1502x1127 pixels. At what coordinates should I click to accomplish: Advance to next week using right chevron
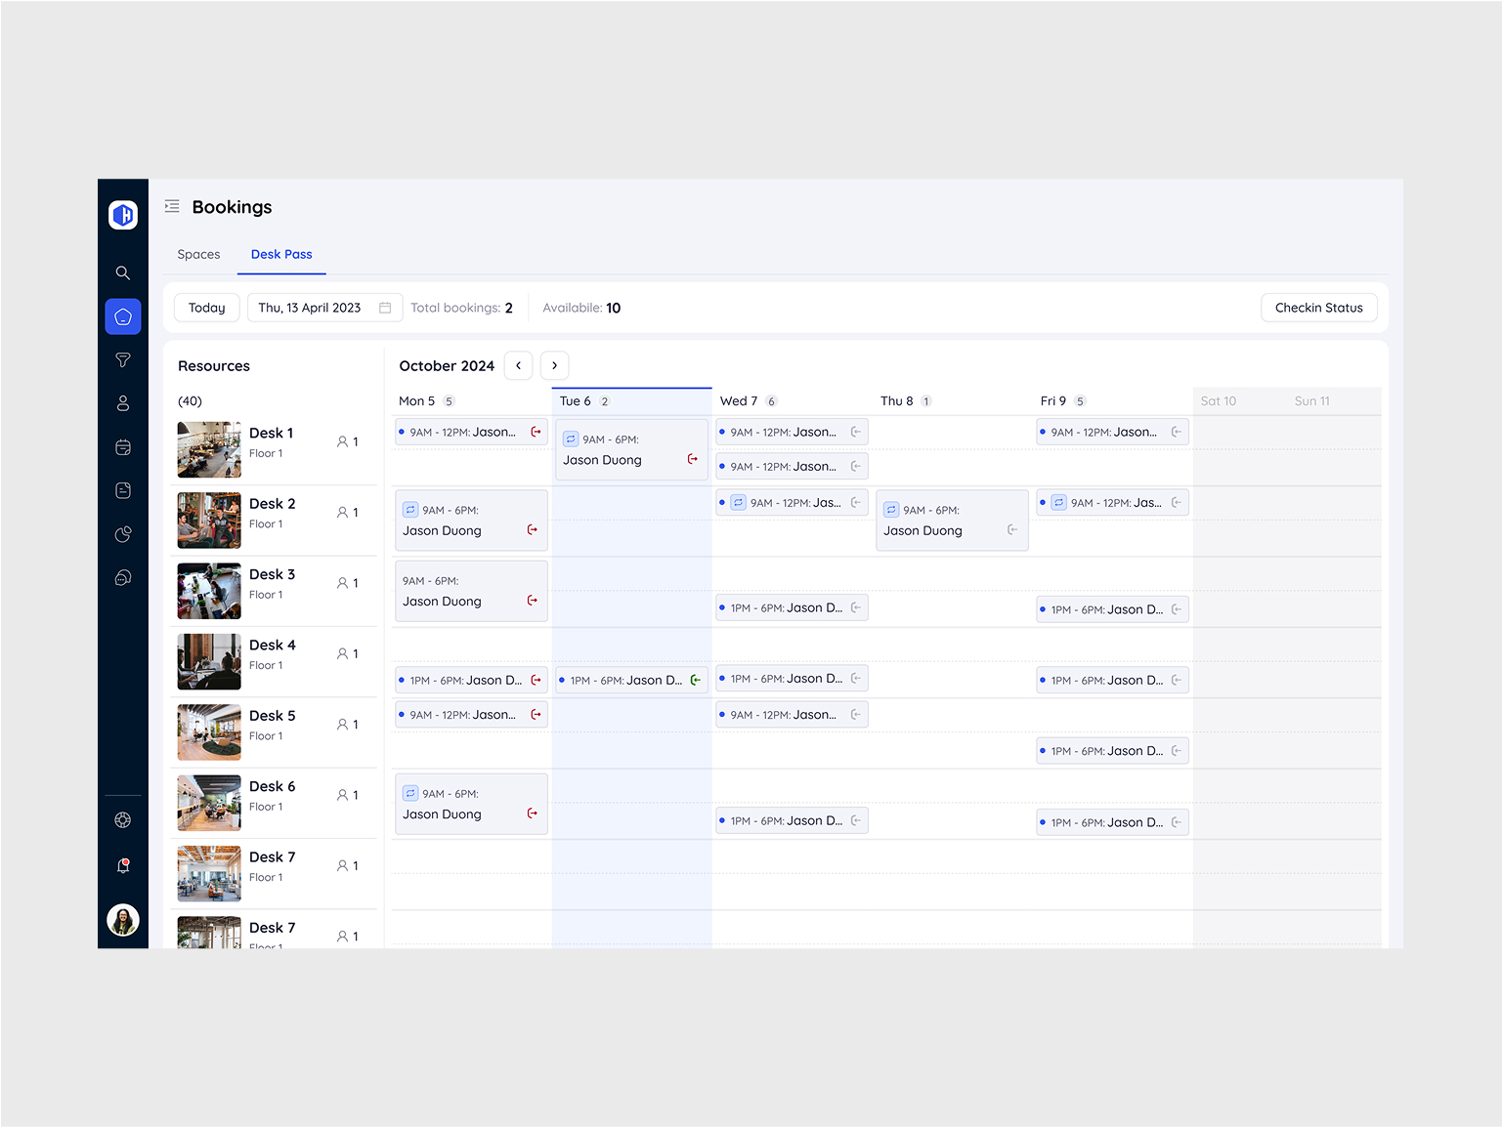tap(554, 365)
